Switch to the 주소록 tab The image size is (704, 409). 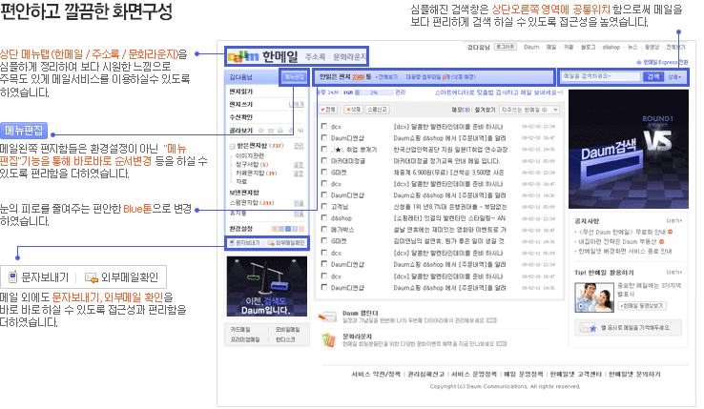click(x=315, y=57)
